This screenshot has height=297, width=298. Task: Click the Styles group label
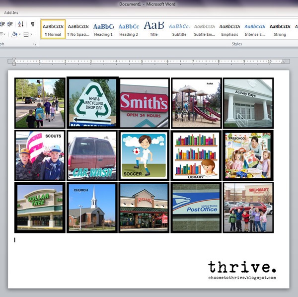coord(237,44)
